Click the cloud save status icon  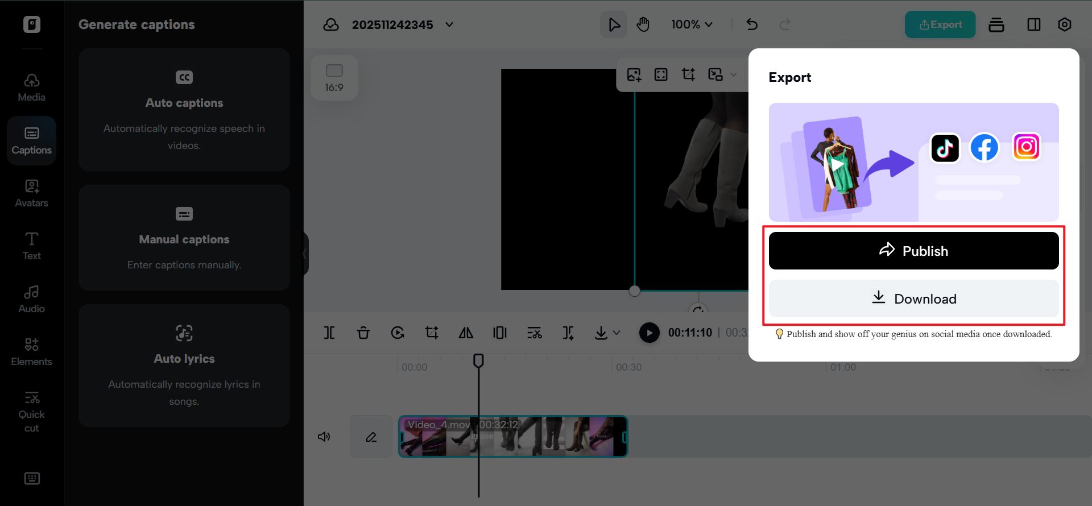click(x=331, y=24)
